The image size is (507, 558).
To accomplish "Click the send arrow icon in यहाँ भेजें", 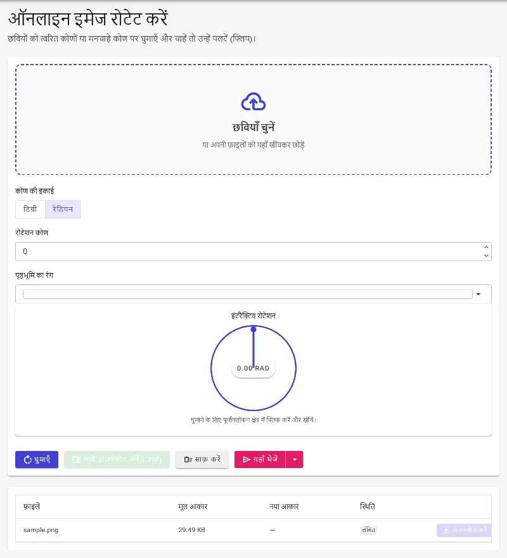I will pyautogui.click(x=247, y=460).
